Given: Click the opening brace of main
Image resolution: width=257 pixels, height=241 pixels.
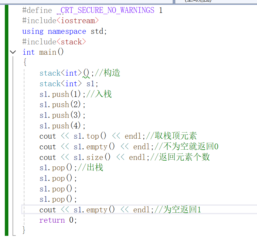Looking at the screenshot, I should tap(25, 62).
